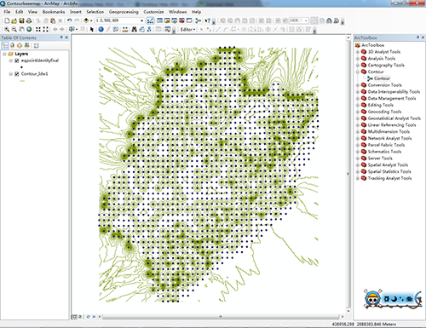Click the Measure ruler tool
Screen dimensions: 426x328
point(124,29)
